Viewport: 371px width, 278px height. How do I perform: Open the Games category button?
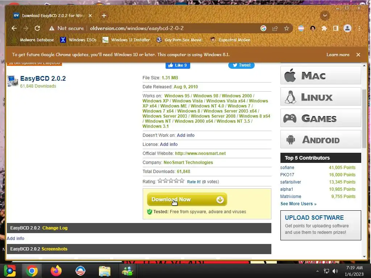pyautogui.click(x=321, y=118)
